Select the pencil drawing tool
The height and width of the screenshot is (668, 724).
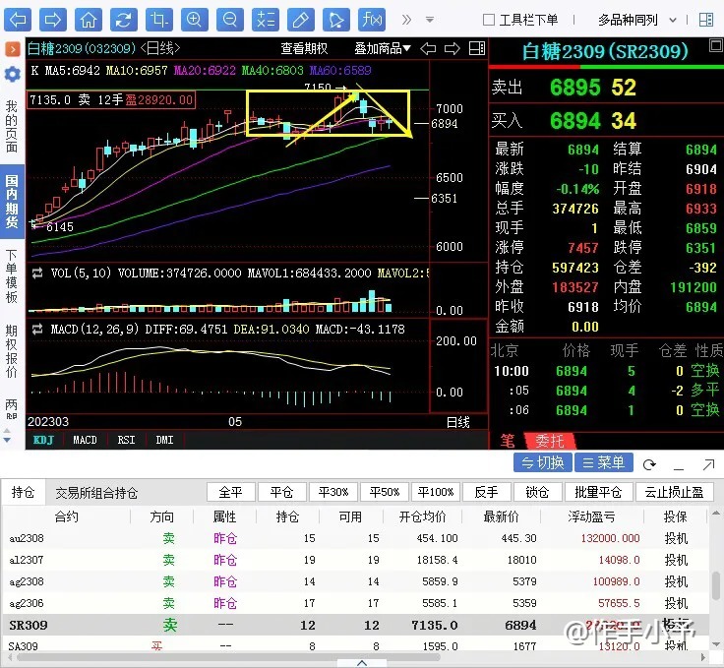tap(301, 20)
